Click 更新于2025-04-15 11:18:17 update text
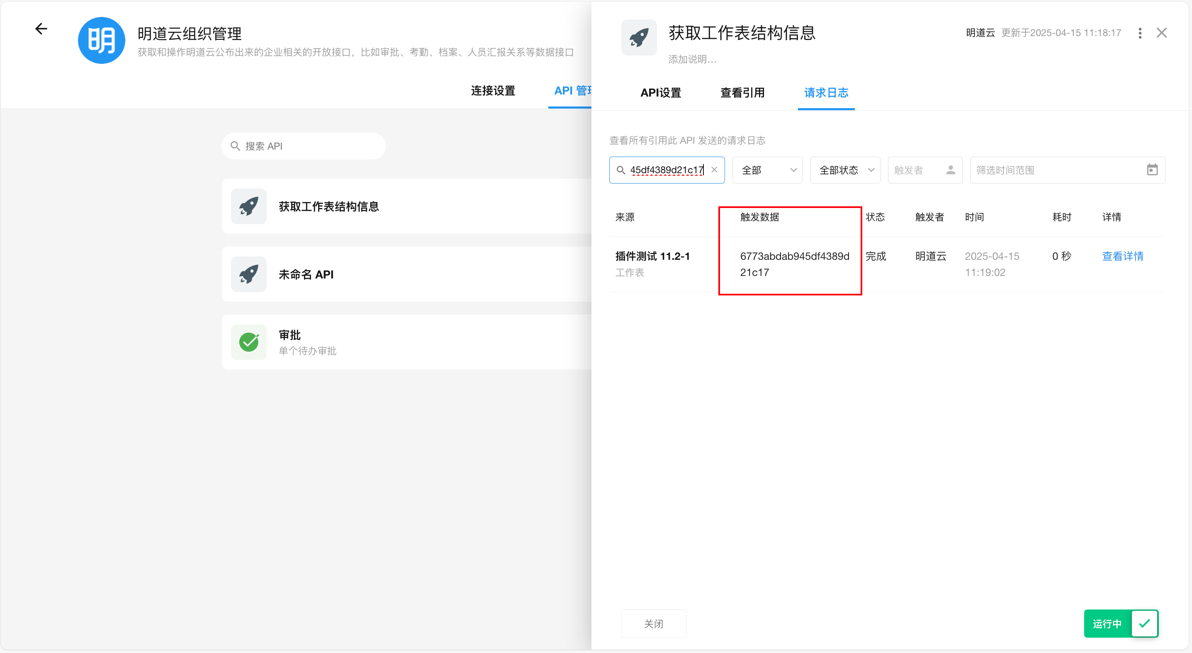This screenshot has height=653, width=1192. (x=1061, y=33)
